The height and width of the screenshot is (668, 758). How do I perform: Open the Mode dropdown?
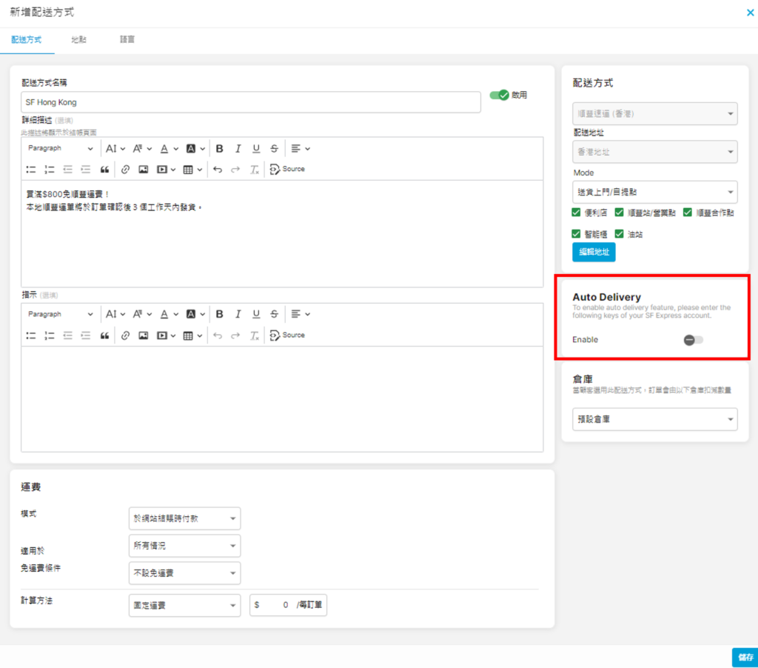654,192
